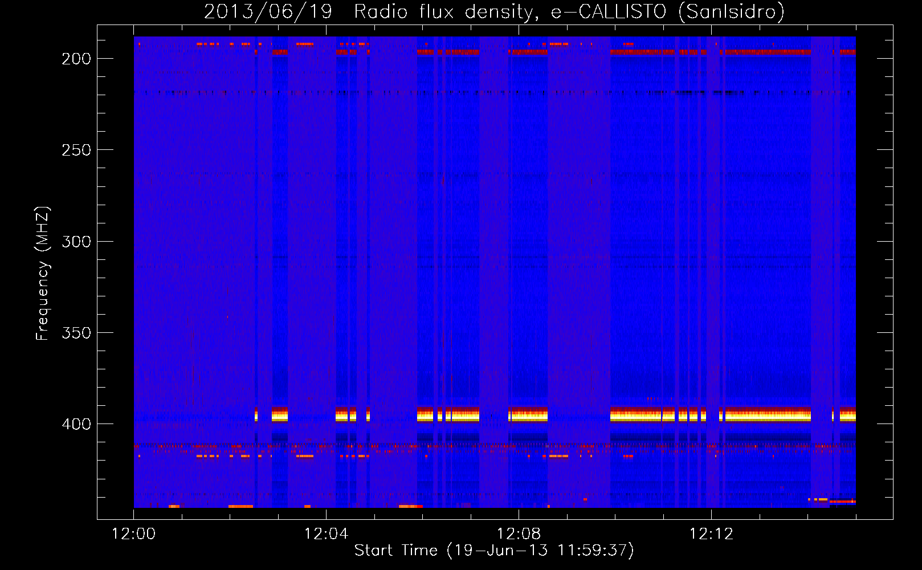Image resolution: width=922 pixels, height=570 pixels.
Task: Click the 400 frequency tick label
Action: [x=76, y=424]
